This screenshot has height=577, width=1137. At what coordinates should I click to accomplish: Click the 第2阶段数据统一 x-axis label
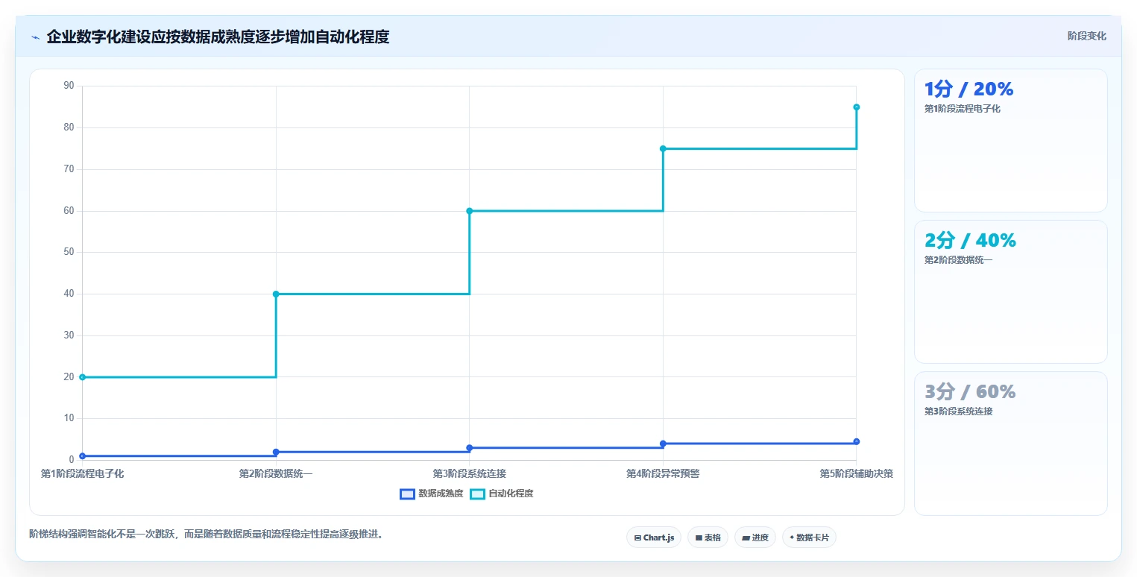point(276,473)
